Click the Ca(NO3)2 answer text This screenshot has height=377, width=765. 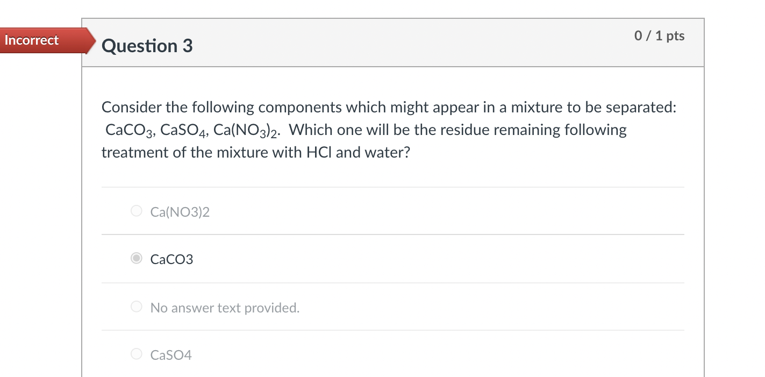click(x=180, y=212)
